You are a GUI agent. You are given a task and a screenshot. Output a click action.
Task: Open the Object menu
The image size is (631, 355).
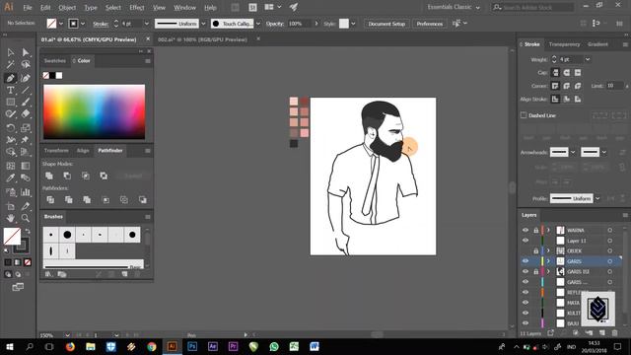click(67, 8)
